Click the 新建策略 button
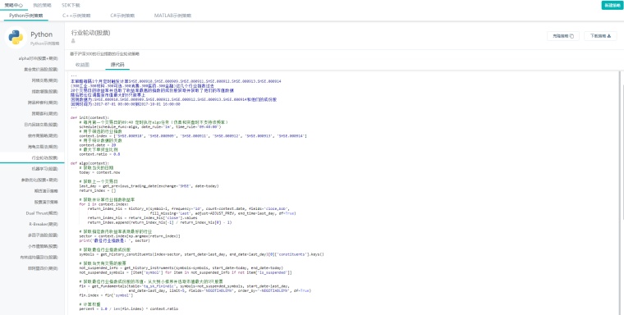 click(x=612, y=5)
